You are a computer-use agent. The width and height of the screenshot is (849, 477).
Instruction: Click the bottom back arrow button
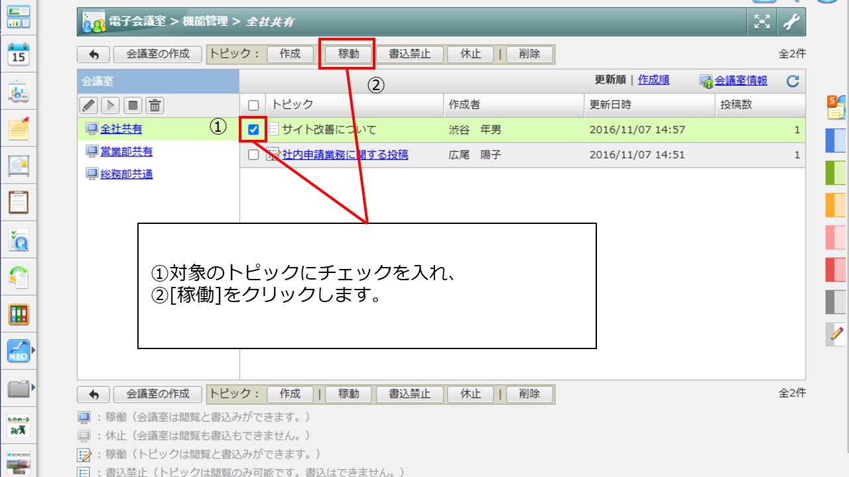click(94, 394)
